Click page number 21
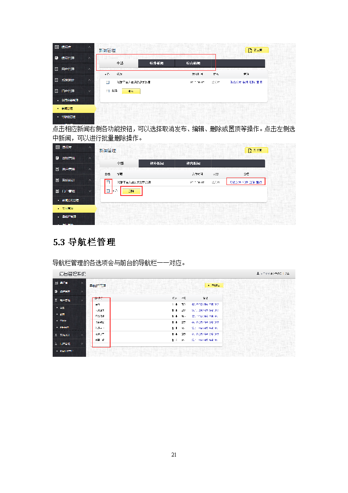348x493 pixels. click(x=174, y=455)
